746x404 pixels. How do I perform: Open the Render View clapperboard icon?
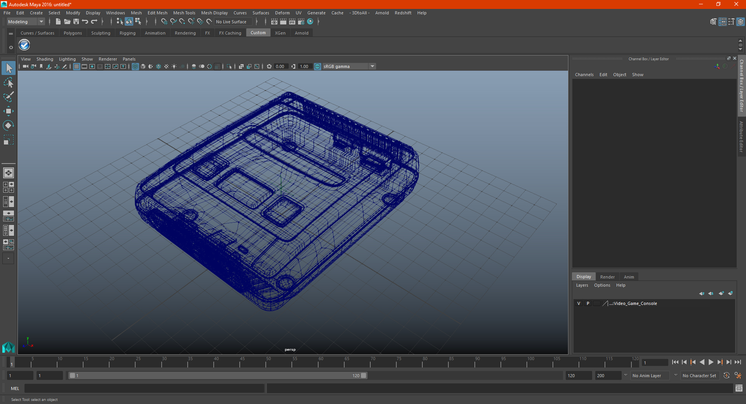coord(274,22)
